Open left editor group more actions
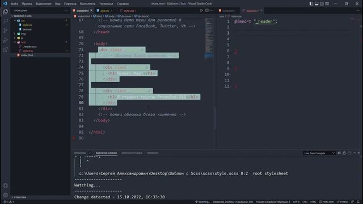The width and height of the screenshot is (363, 204). (x=212, y=10)
